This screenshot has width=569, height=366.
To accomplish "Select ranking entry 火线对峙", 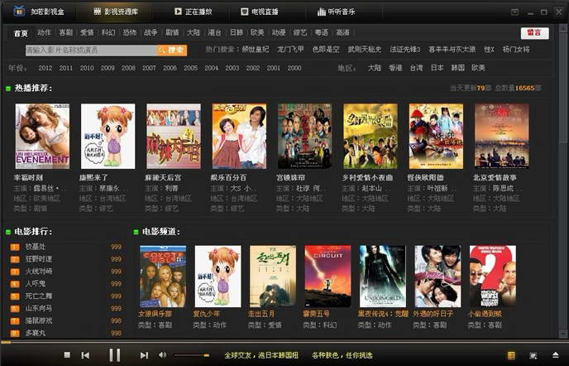I will click(39, 272).
